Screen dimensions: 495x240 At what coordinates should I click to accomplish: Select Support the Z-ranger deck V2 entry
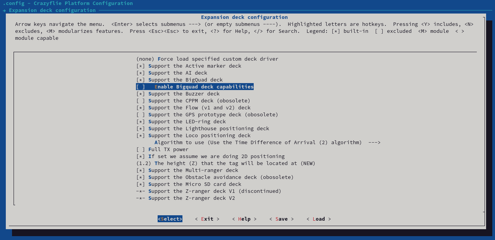point(186,198)
